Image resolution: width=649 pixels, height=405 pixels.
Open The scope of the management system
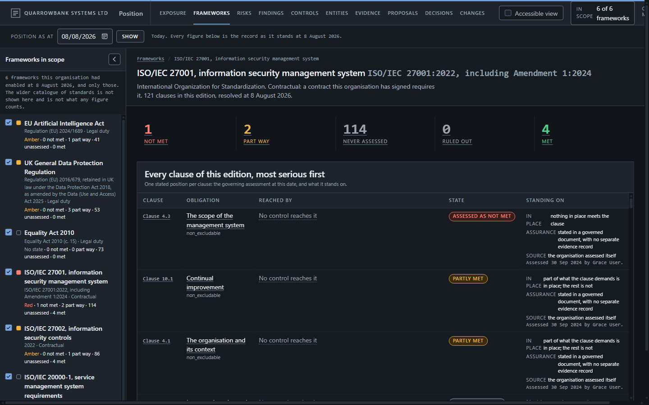pyautogui.click(x=215, y=220)
